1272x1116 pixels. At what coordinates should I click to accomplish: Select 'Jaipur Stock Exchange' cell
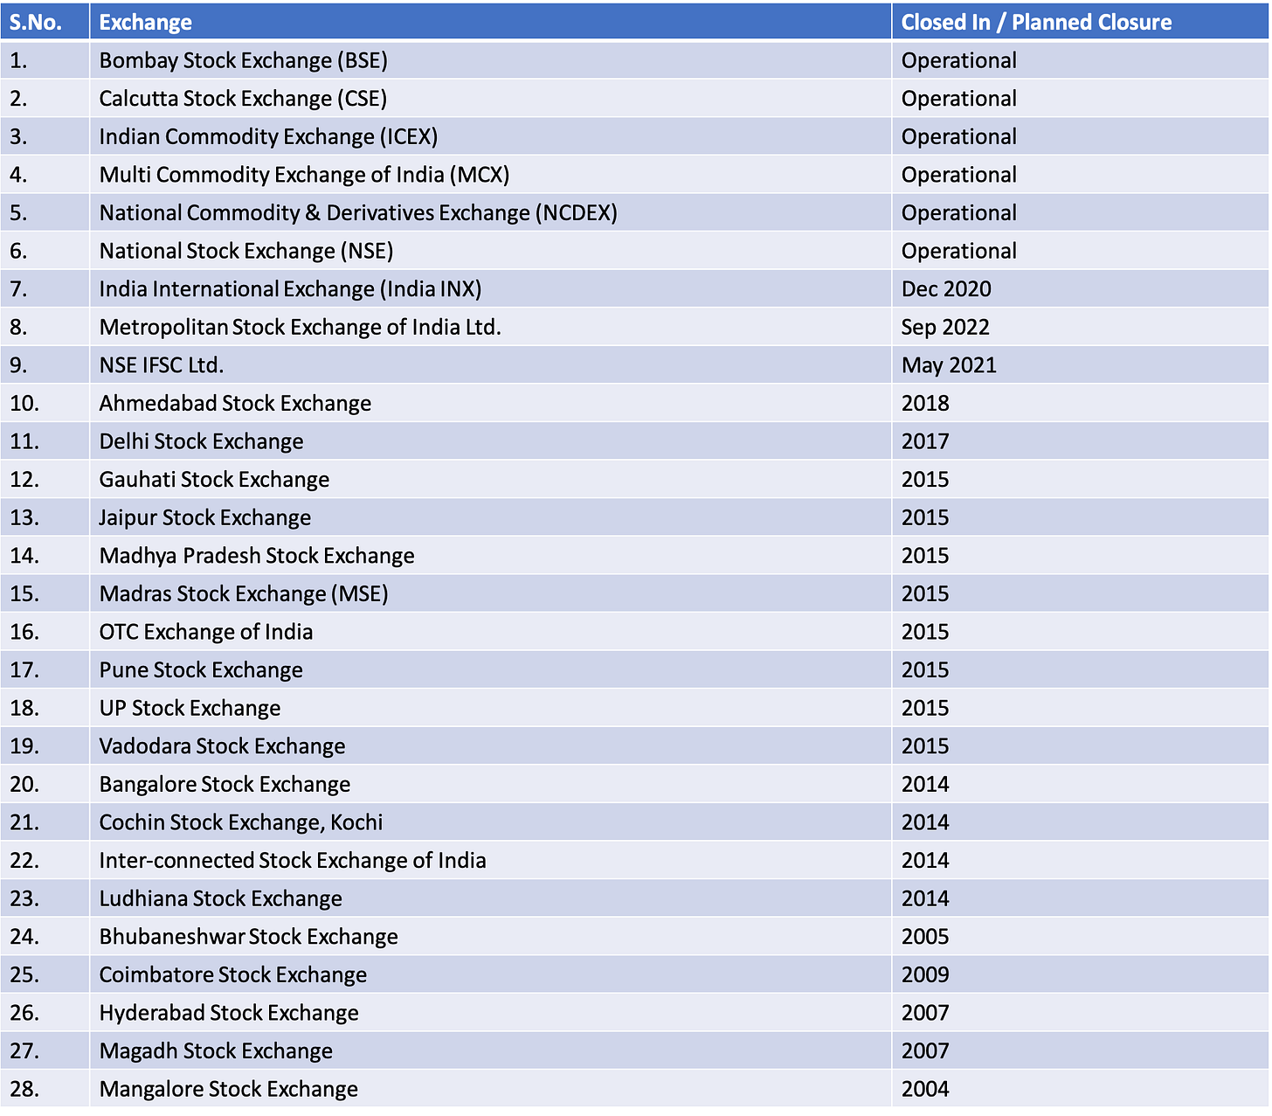pyautogui.click(x=490, y=517)
